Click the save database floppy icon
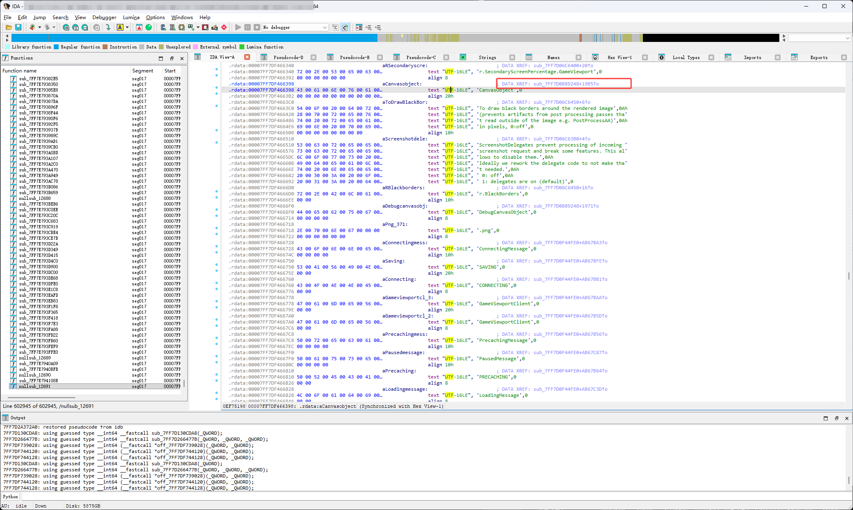Screen dimensions: 853x510 click(x=18, y=27)
